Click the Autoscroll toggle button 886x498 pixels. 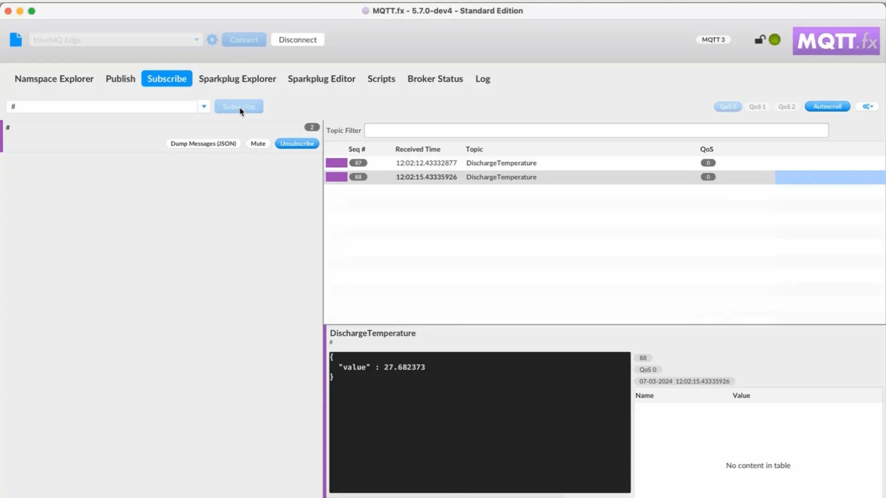(x=827, y=107)
